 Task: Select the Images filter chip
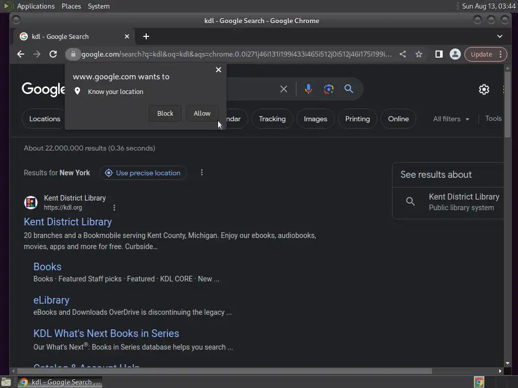316,119
